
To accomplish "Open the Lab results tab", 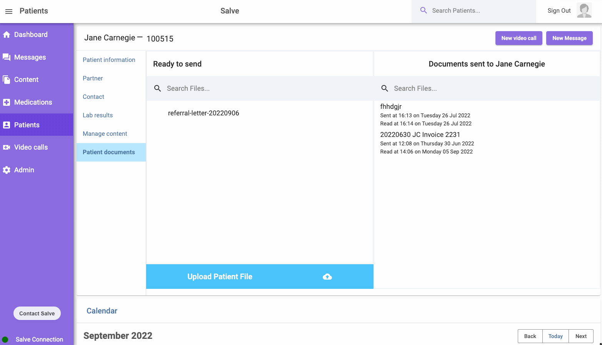I will (111, 115).
